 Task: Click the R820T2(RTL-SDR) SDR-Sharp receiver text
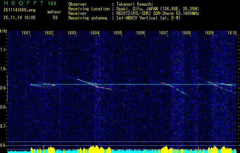click(x=158, y=13)
